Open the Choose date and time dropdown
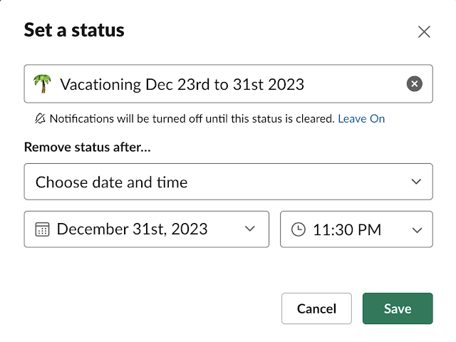The height and width of the screenshot is (342, 456). point(214,182)
